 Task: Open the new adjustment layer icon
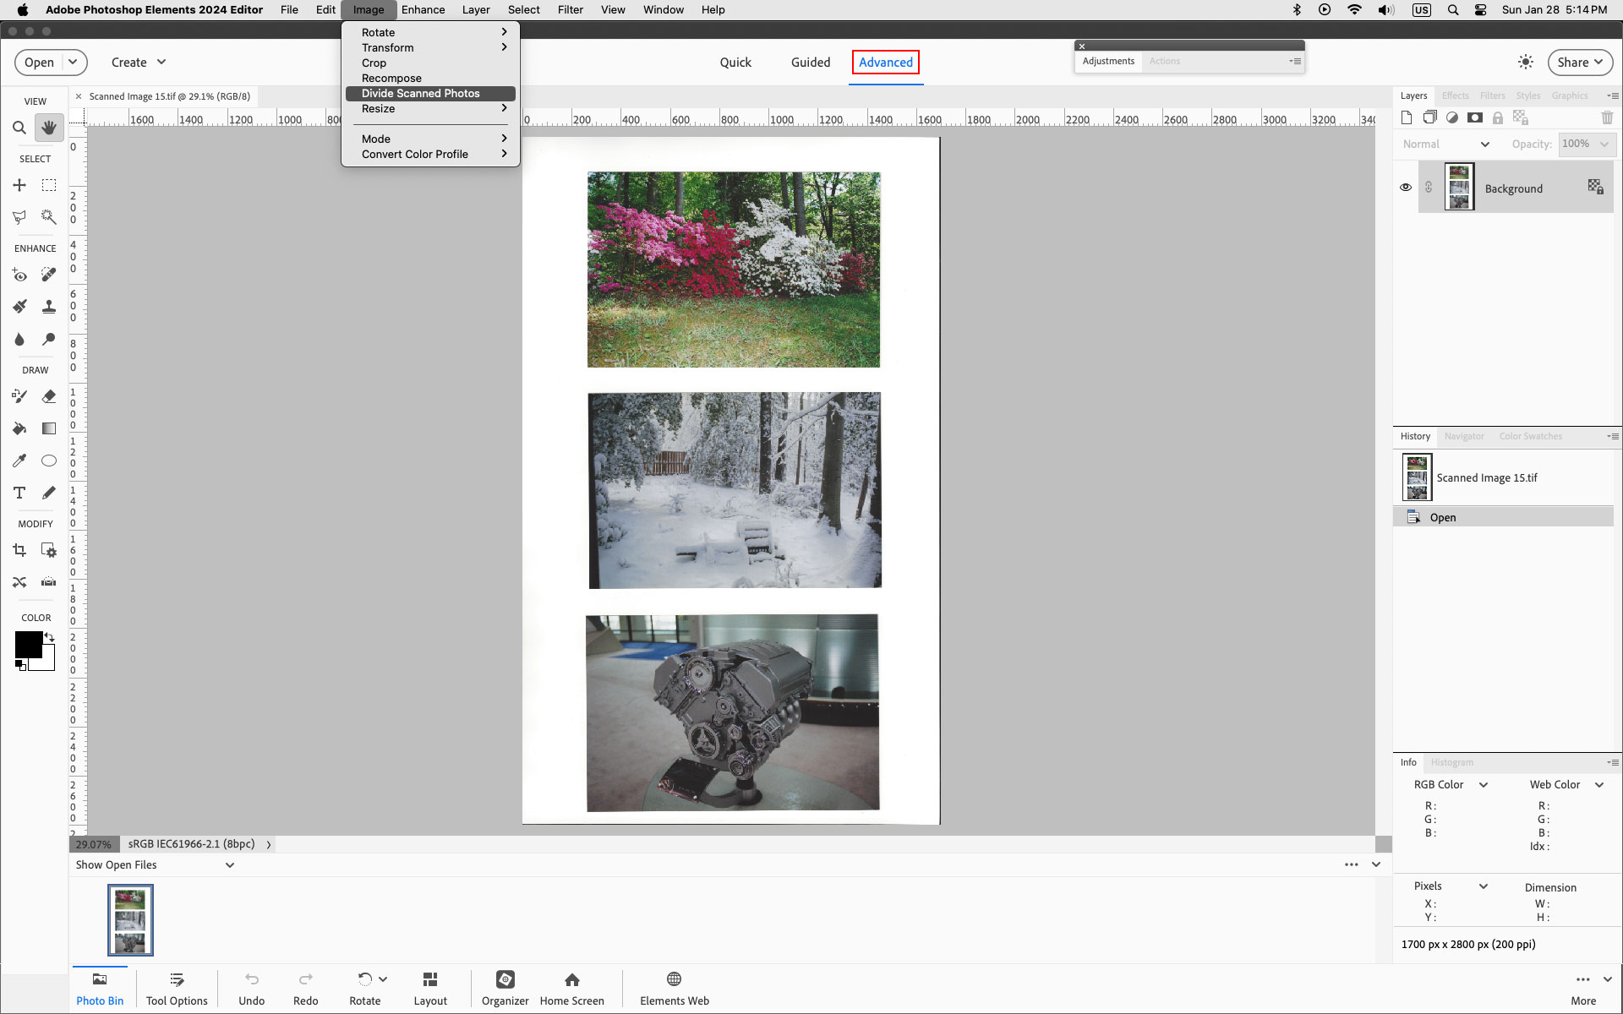[x=1452, y=117]
